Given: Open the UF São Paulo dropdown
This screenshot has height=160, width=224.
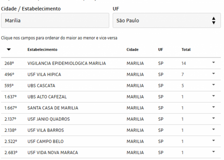Looking at the screenshot, I should point(167,20).
